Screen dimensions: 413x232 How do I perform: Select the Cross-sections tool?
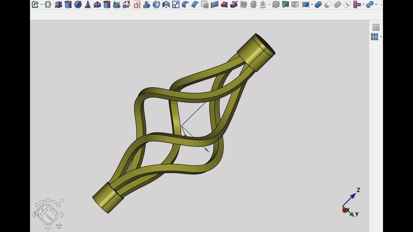pyautogui.click(x=253, y=5)
